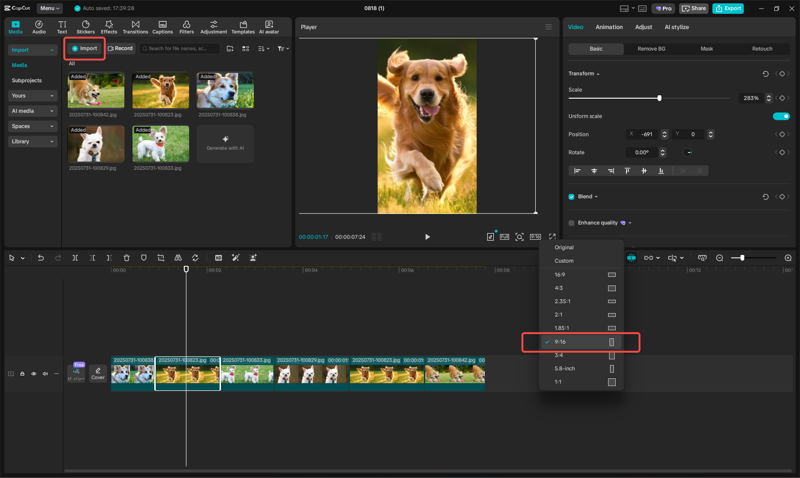
Task: Undo the last edit
Action: [41, 258]
